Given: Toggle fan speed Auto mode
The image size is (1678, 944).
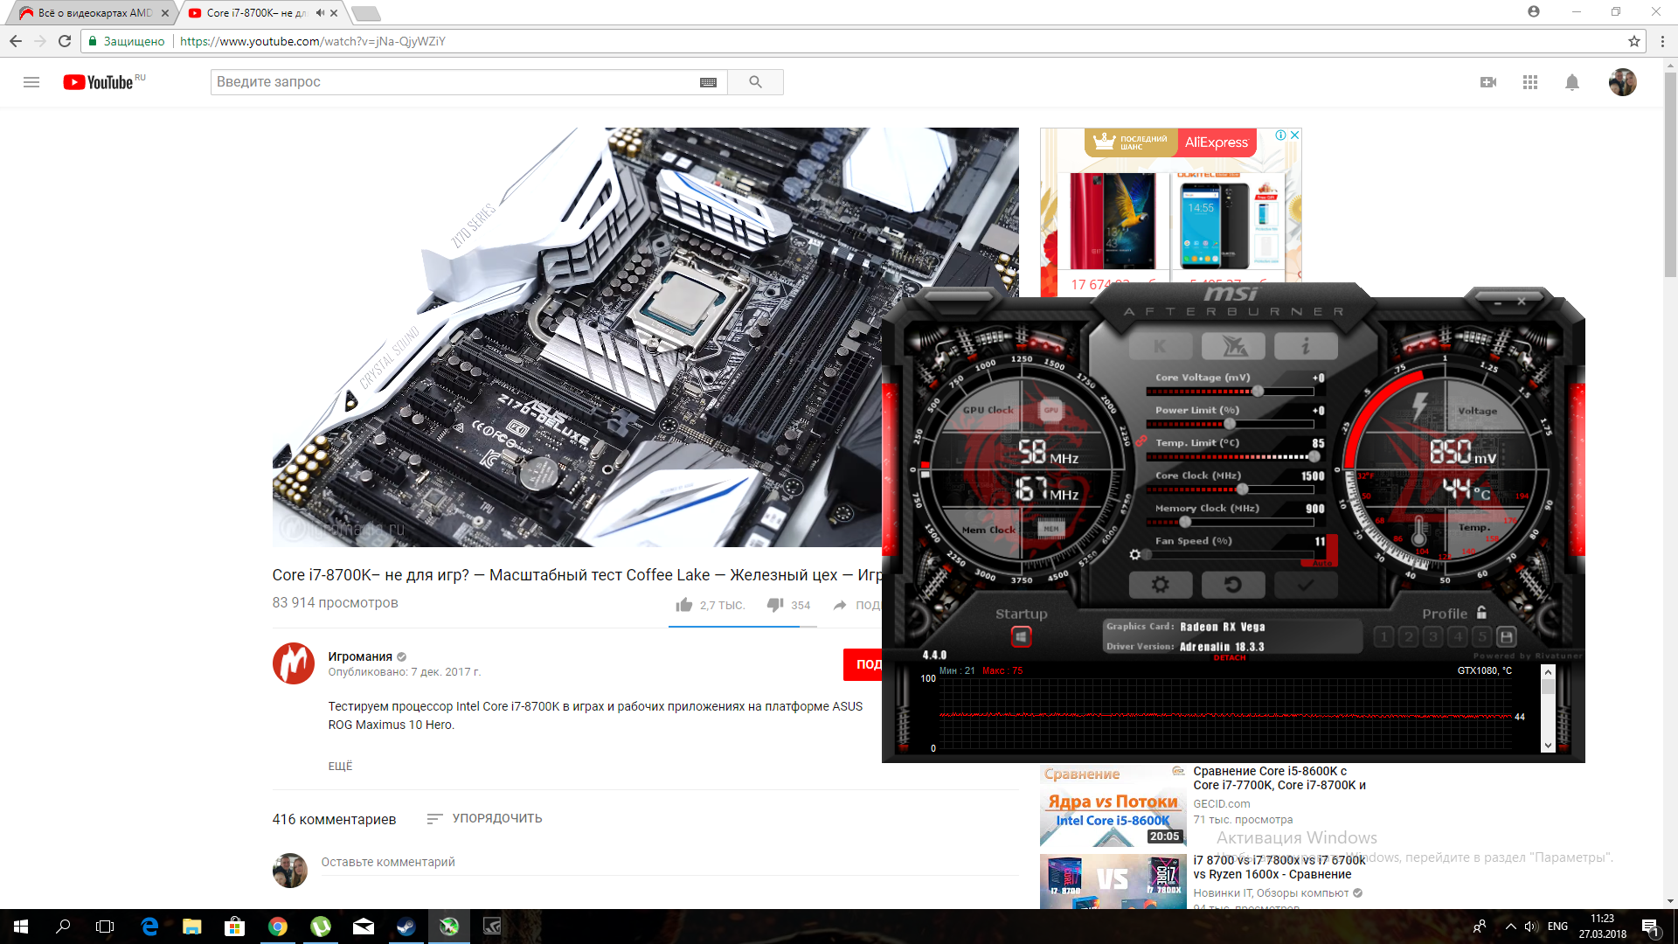Looking at the screenshot, I should pyautogui.click(x=1322, y=563).
